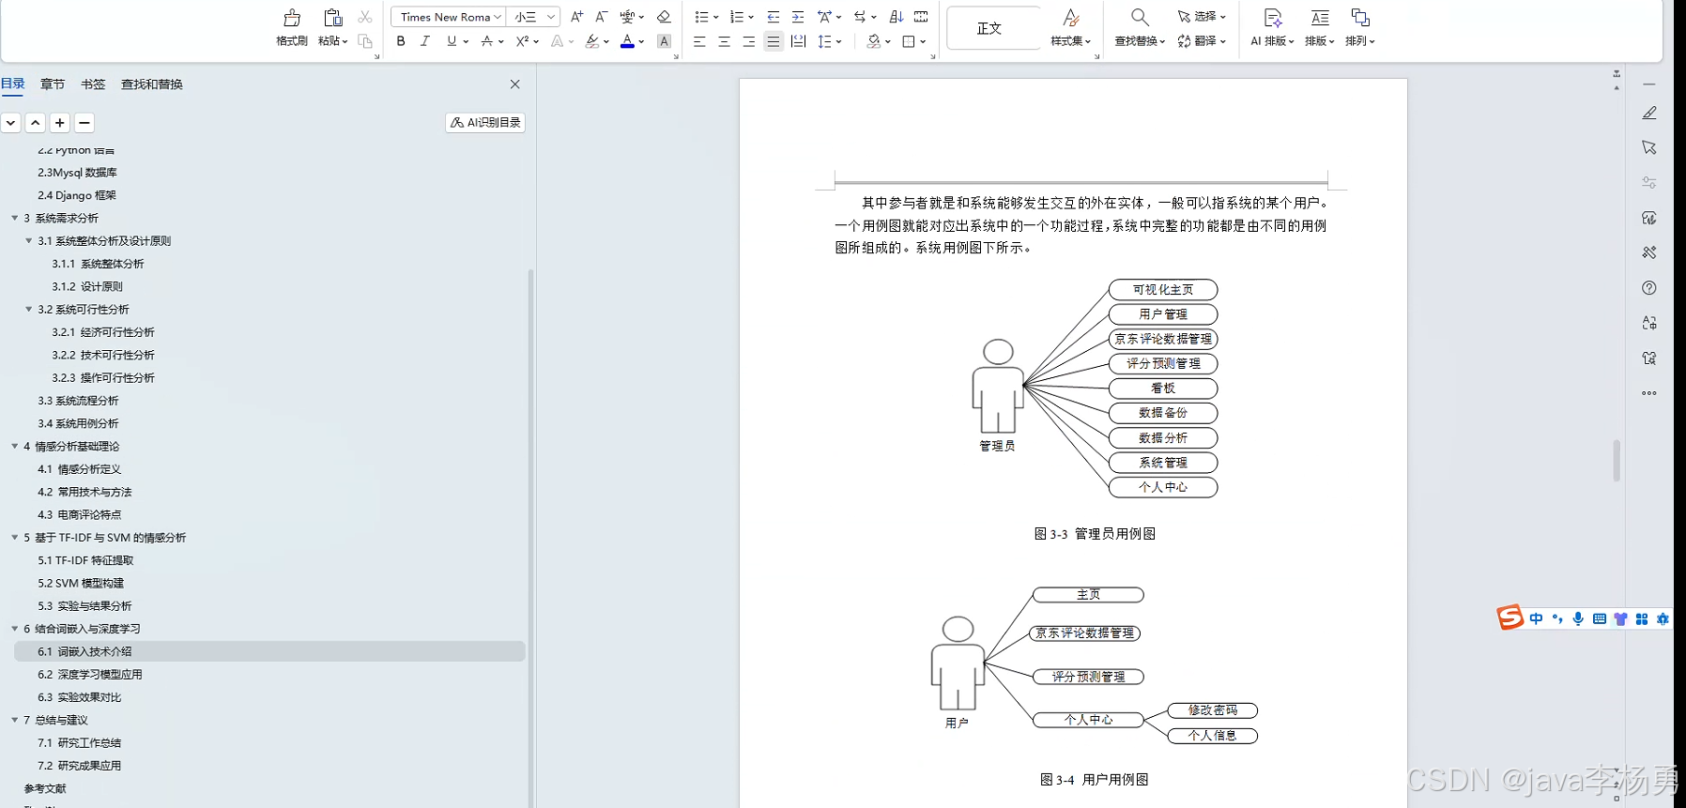Viewport: 1686px width, 808px height.
Task: Increase font size with A+ icon
Action: (x=577, y=17)
